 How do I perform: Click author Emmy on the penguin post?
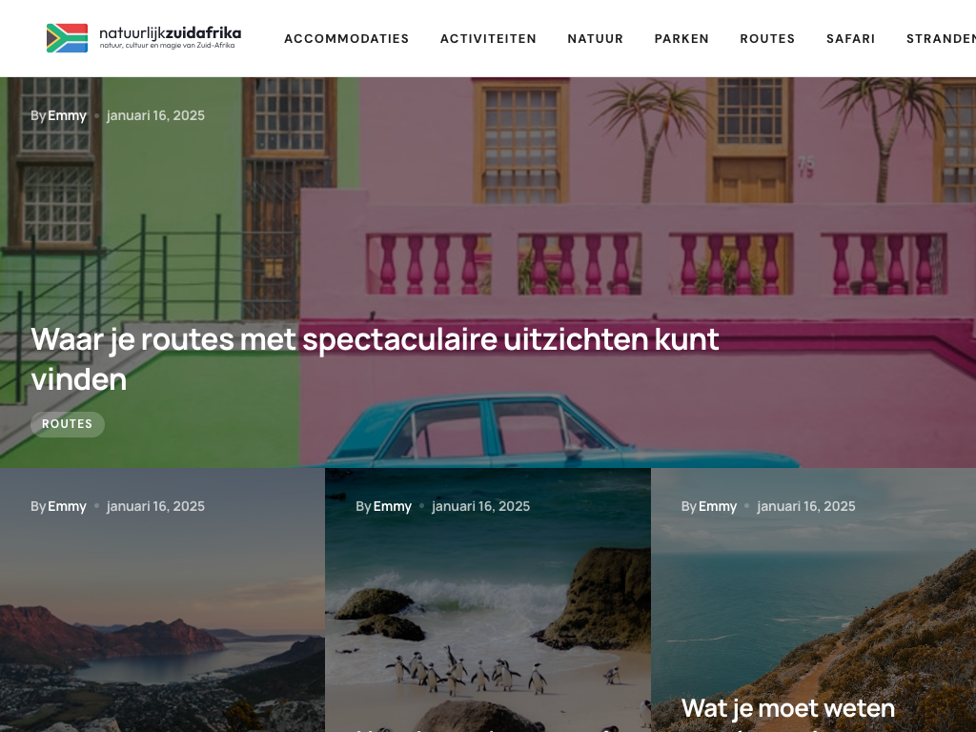coord(392,506)
